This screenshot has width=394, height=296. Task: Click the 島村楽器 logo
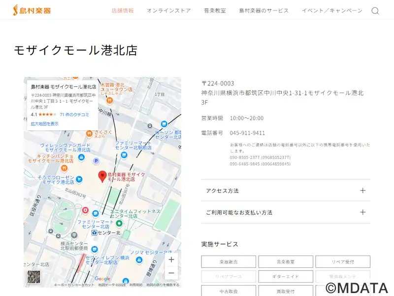(32, 10)
